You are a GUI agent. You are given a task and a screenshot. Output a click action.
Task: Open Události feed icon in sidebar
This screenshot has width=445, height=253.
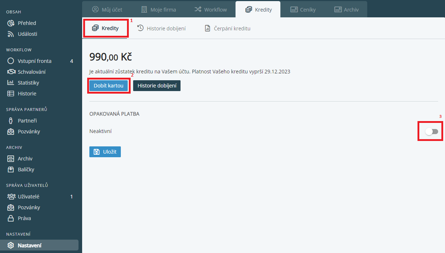coord(11,34)
